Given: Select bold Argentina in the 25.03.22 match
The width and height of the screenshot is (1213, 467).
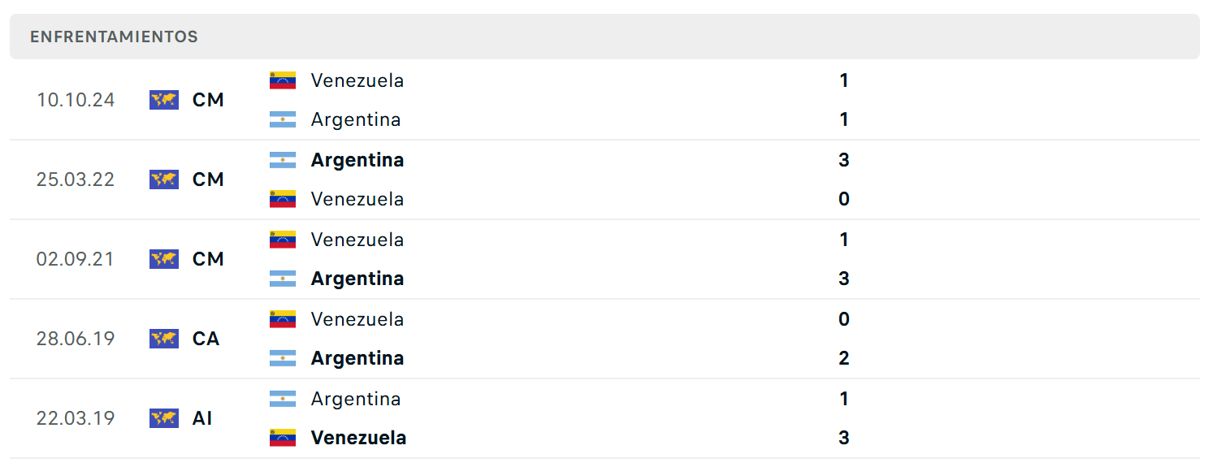Looking at the screenshot, I should 357,160.
